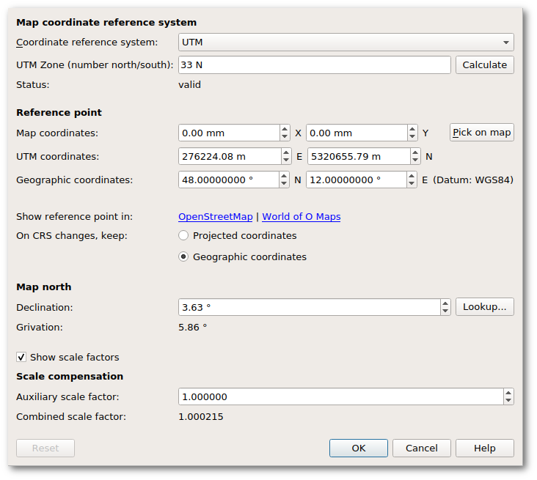Open the Coordinate reference system dropdown
The image size is (537, 480).
click(x=346, y=42)
